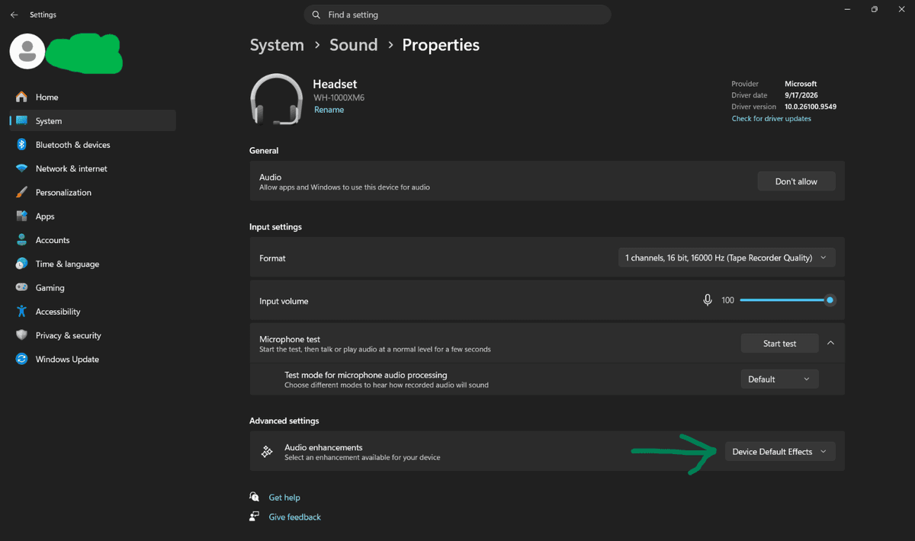The height and width of the screenshot is (541, 915).
Task: Open Personalization settings
Action: 92,192
